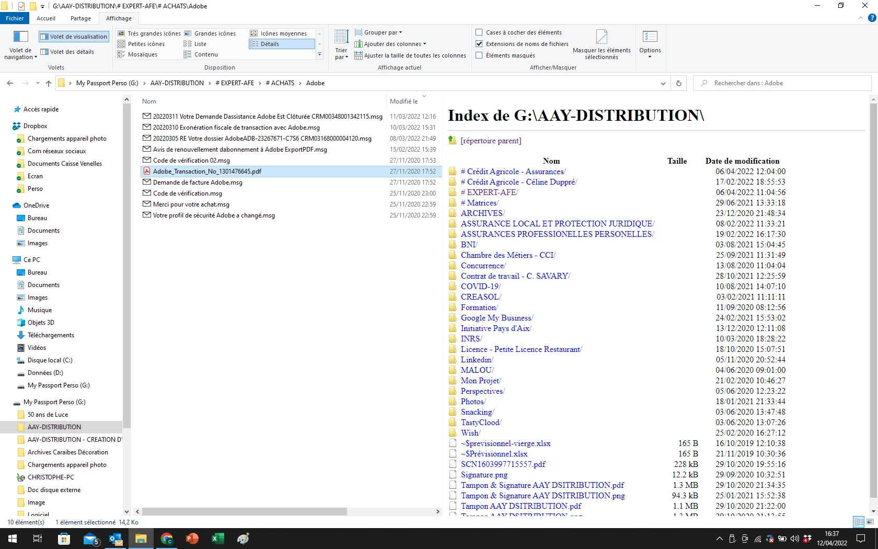Open the Windows Start menu

13,539
